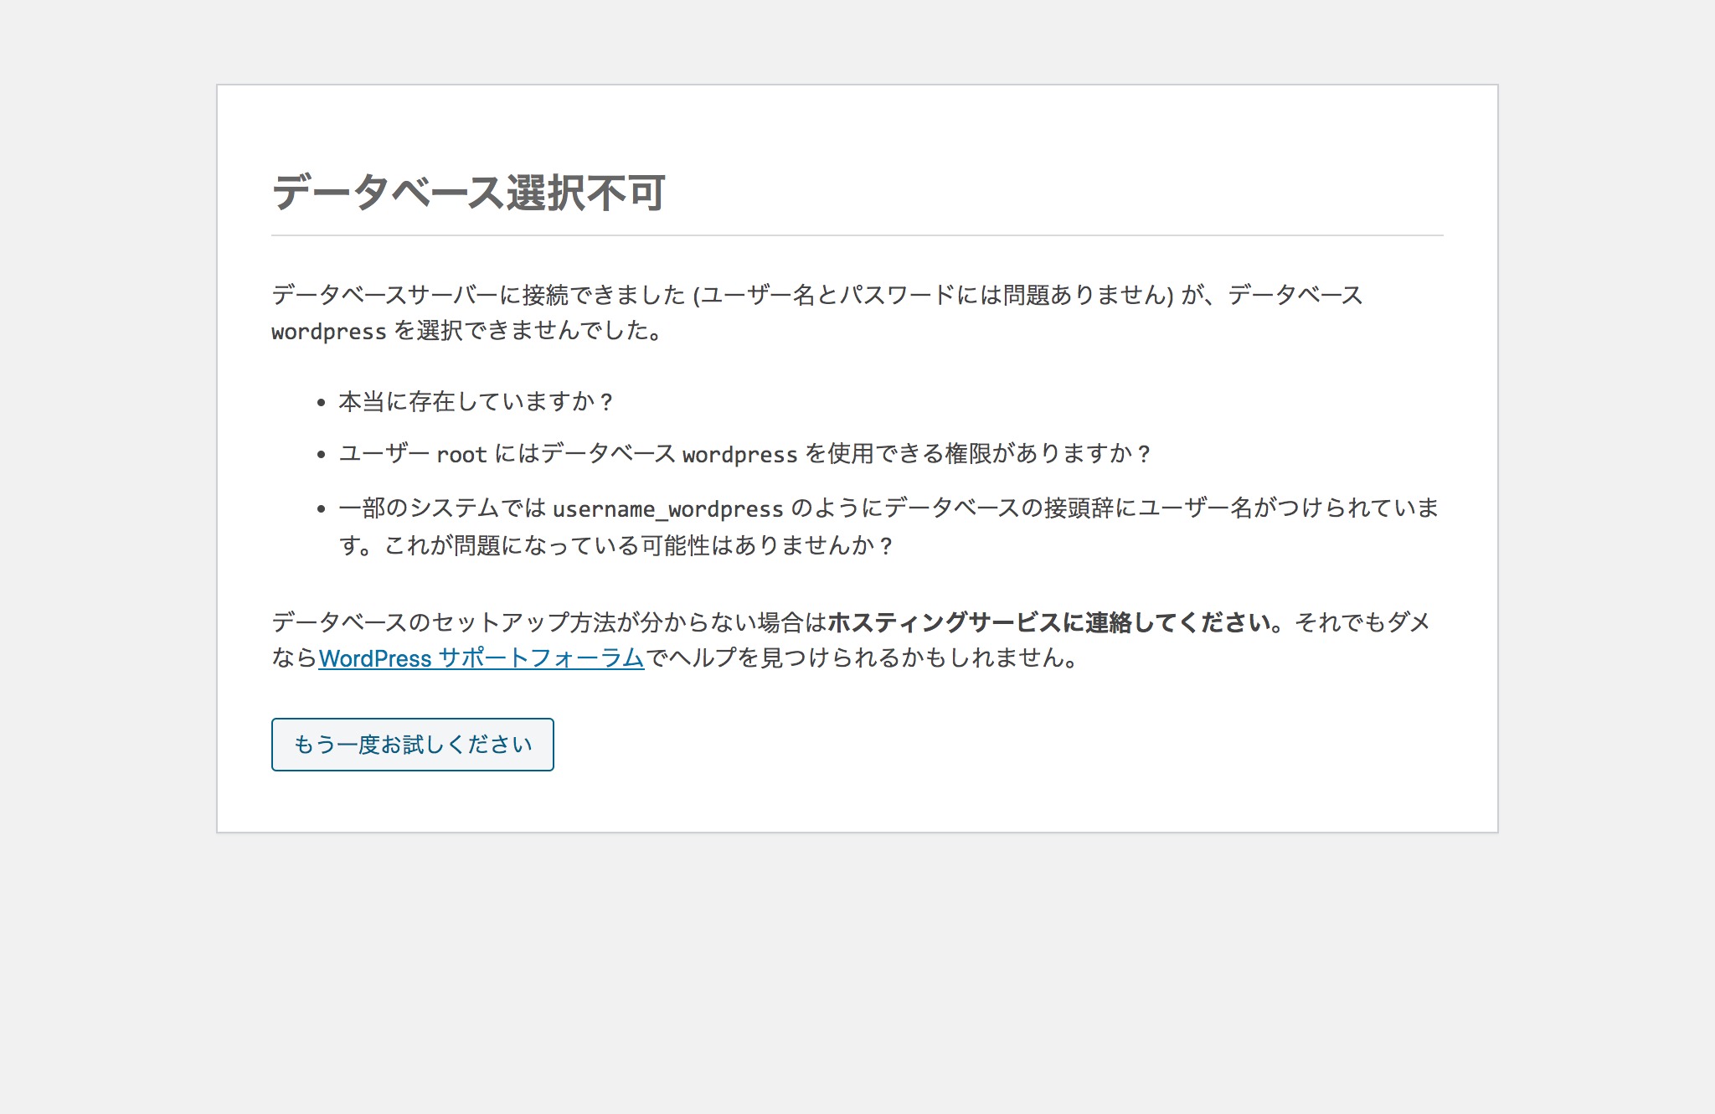Click the username_wordpress code text
Screen dimensions: 1715x1114
(x=667, y=509)
